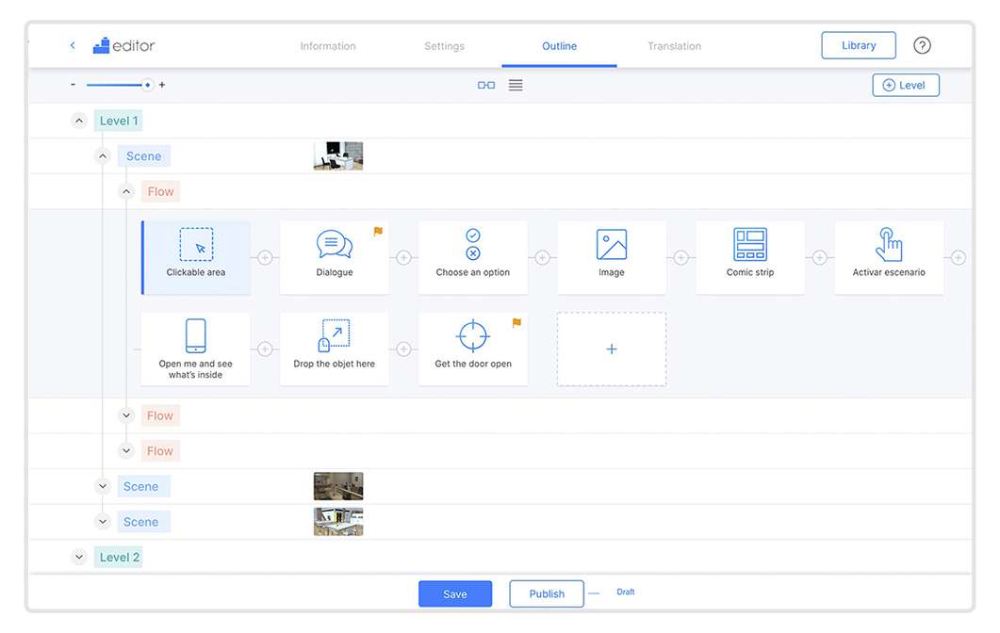The image size is (1000, 633).
Task: Select the first Scene label
Action: pos(143,156)
